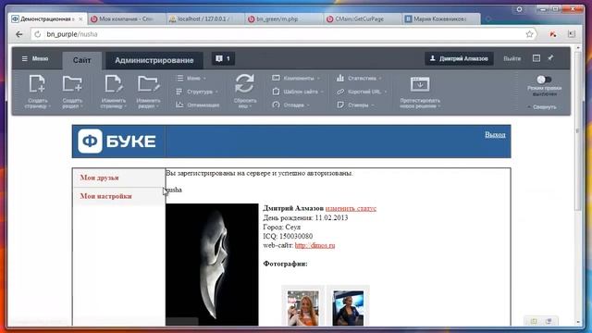
Task: Click the text Город: Сеул
Action: pyautogui.click(x=281, y=228)
